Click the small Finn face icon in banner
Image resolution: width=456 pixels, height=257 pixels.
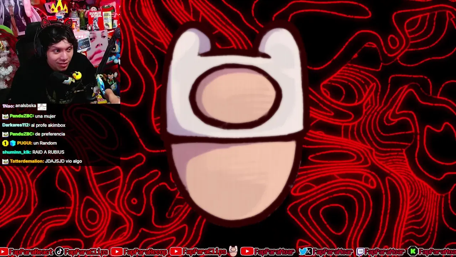pos(233,251)
